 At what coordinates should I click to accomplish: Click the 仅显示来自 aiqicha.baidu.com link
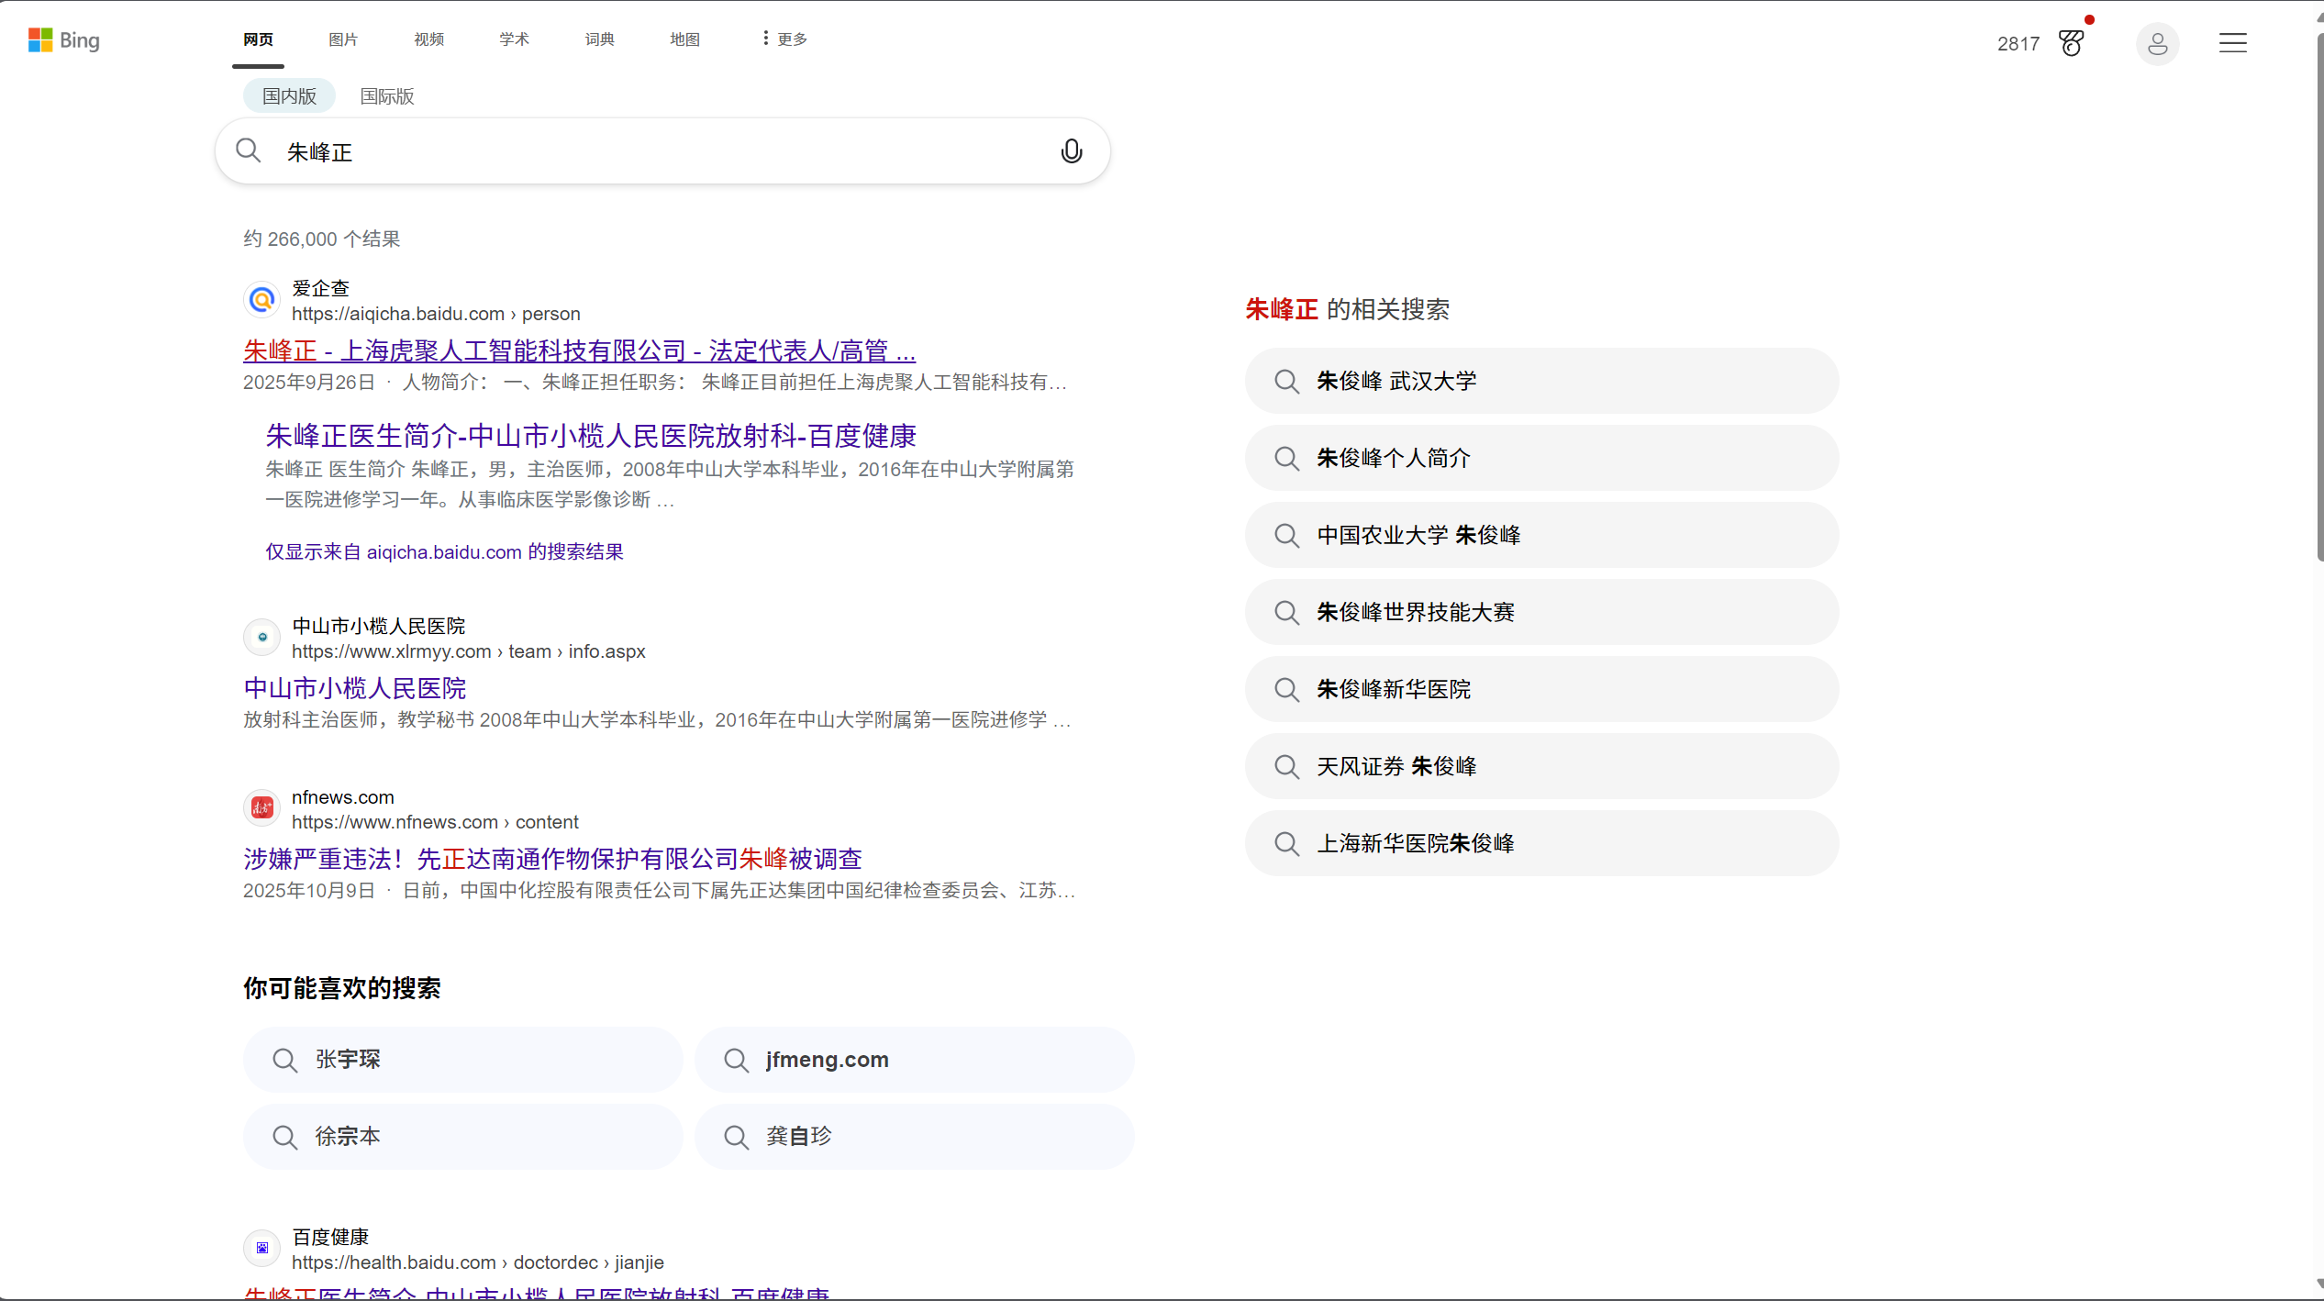pos(443,551)
